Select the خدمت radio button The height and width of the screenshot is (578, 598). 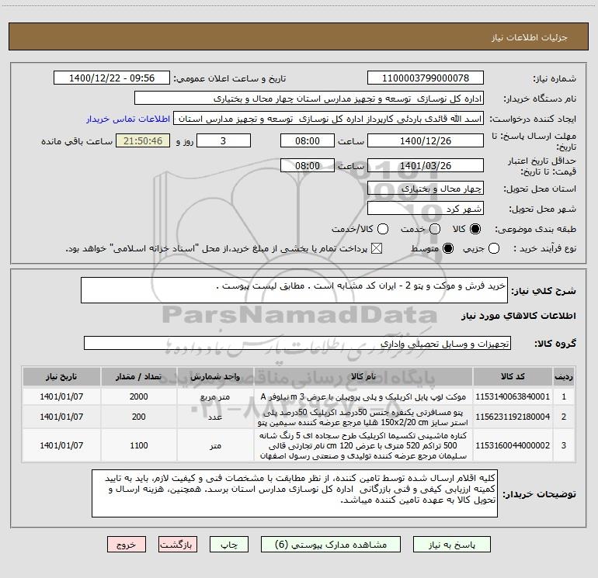(435, 229)
